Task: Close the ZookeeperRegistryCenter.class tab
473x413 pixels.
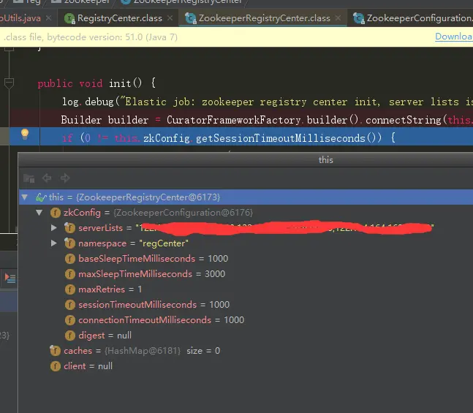Action: [338, 18]
